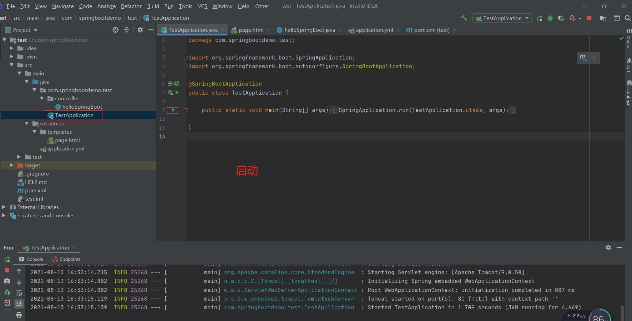Click the Dump Threads camera icon
The image size is (632, 321).
(7, 281)
